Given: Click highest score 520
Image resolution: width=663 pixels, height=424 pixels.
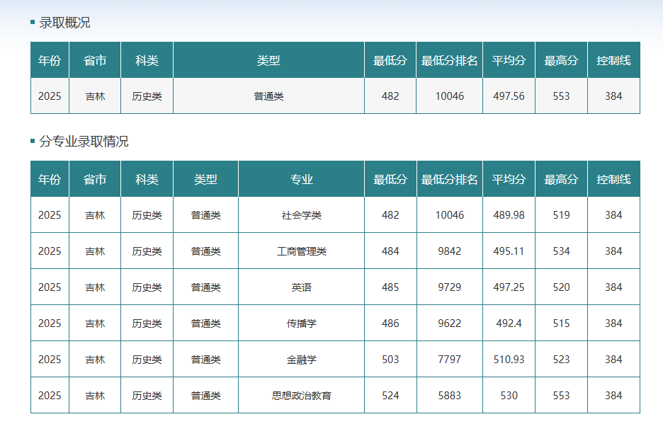Looking at the screenshot, I should [561, 287].
